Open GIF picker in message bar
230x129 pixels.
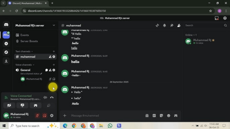click(x=154, y=116)
